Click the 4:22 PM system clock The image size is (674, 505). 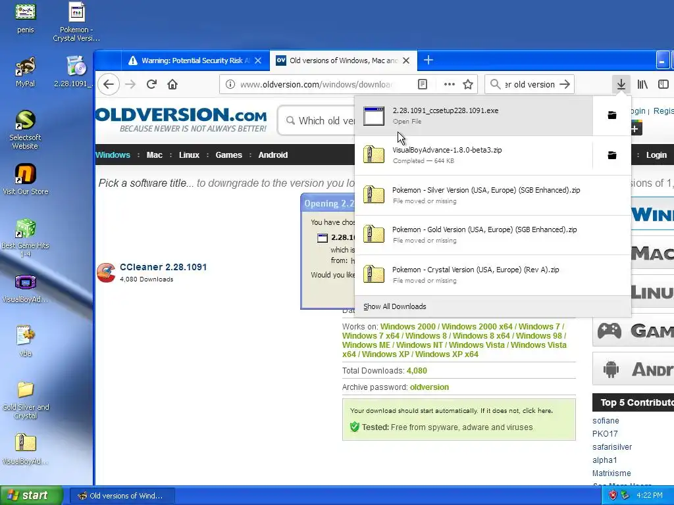650,496
